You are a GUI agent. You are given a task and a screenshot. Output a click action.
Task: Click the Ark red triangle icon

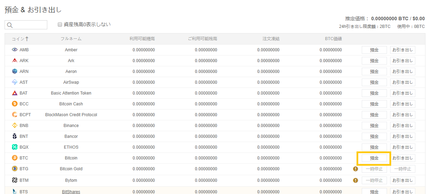click(x=15, y=61)
